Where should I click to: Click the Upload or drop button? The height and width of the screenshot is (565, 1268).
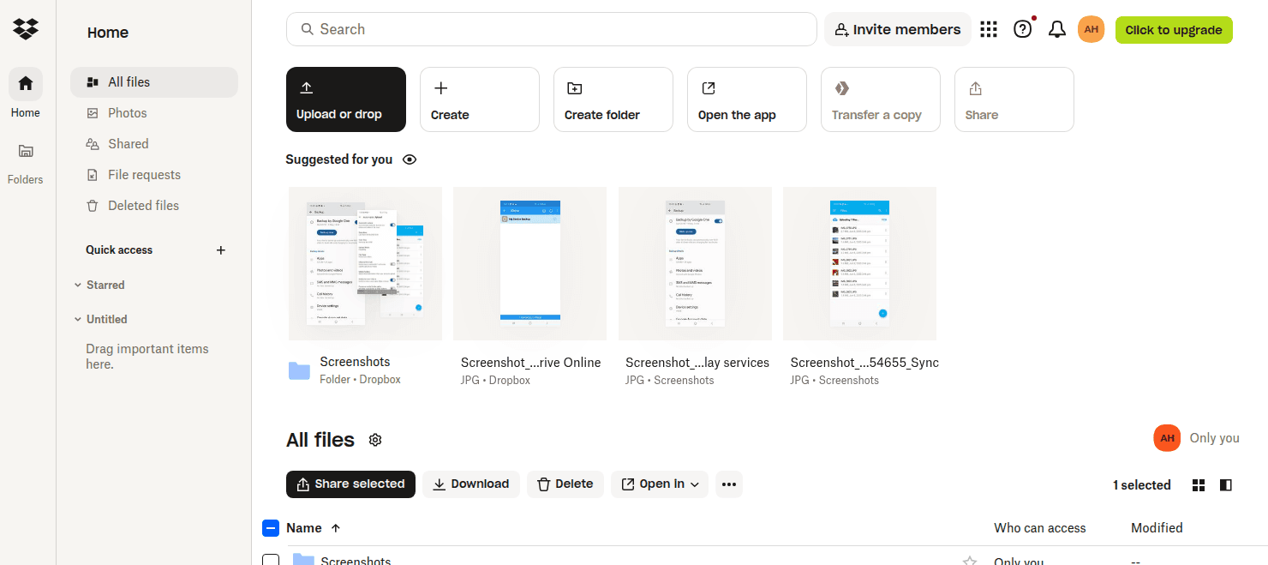(x=346, y=99)
